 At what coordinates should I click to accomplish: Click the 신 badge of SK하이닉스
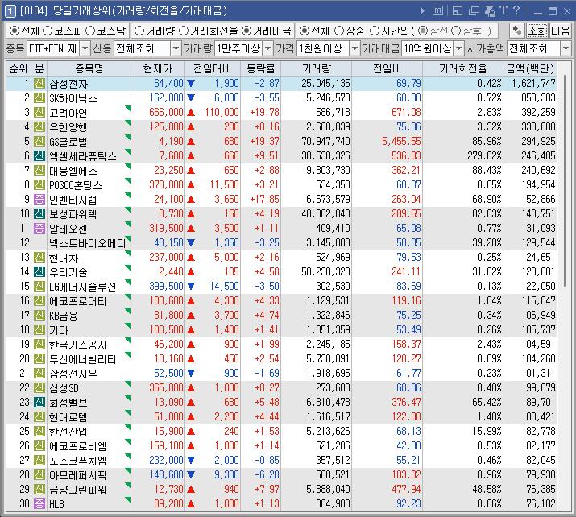(x=39, y=97)
